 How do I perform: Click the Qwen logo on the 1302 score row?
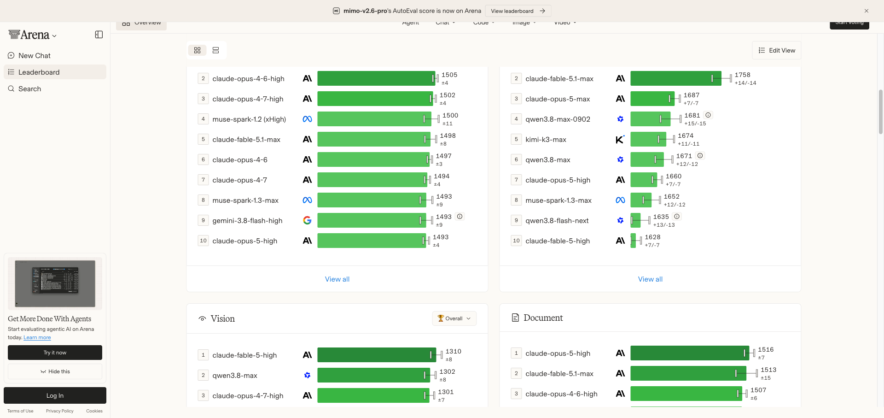(x=307, y=376)
